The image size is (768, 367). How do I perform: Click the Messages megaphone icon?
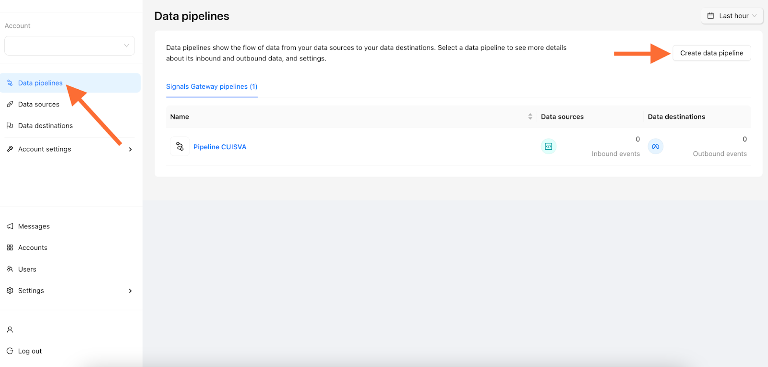pos(10,226)
